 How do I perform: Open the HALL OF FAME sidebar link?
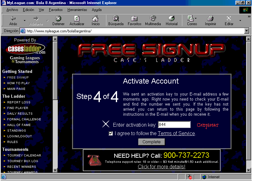click(19, 125)
